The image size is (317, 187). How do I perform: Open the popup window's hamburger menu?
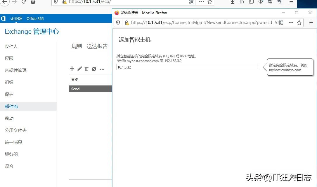tap(311, 23)
